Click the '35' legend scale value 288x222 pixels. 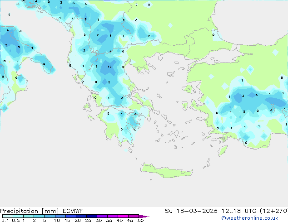coord(109,220)
